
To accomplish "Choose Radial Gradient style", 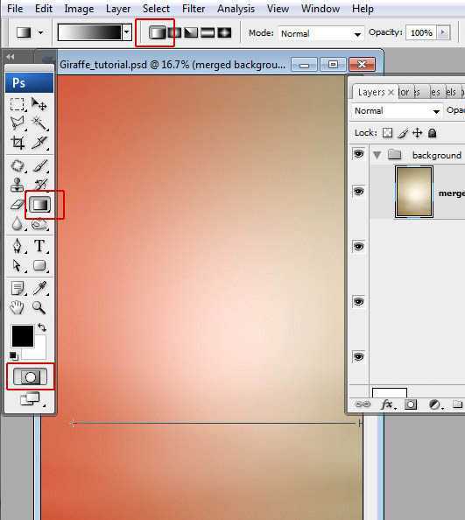I will click(175, 33).
